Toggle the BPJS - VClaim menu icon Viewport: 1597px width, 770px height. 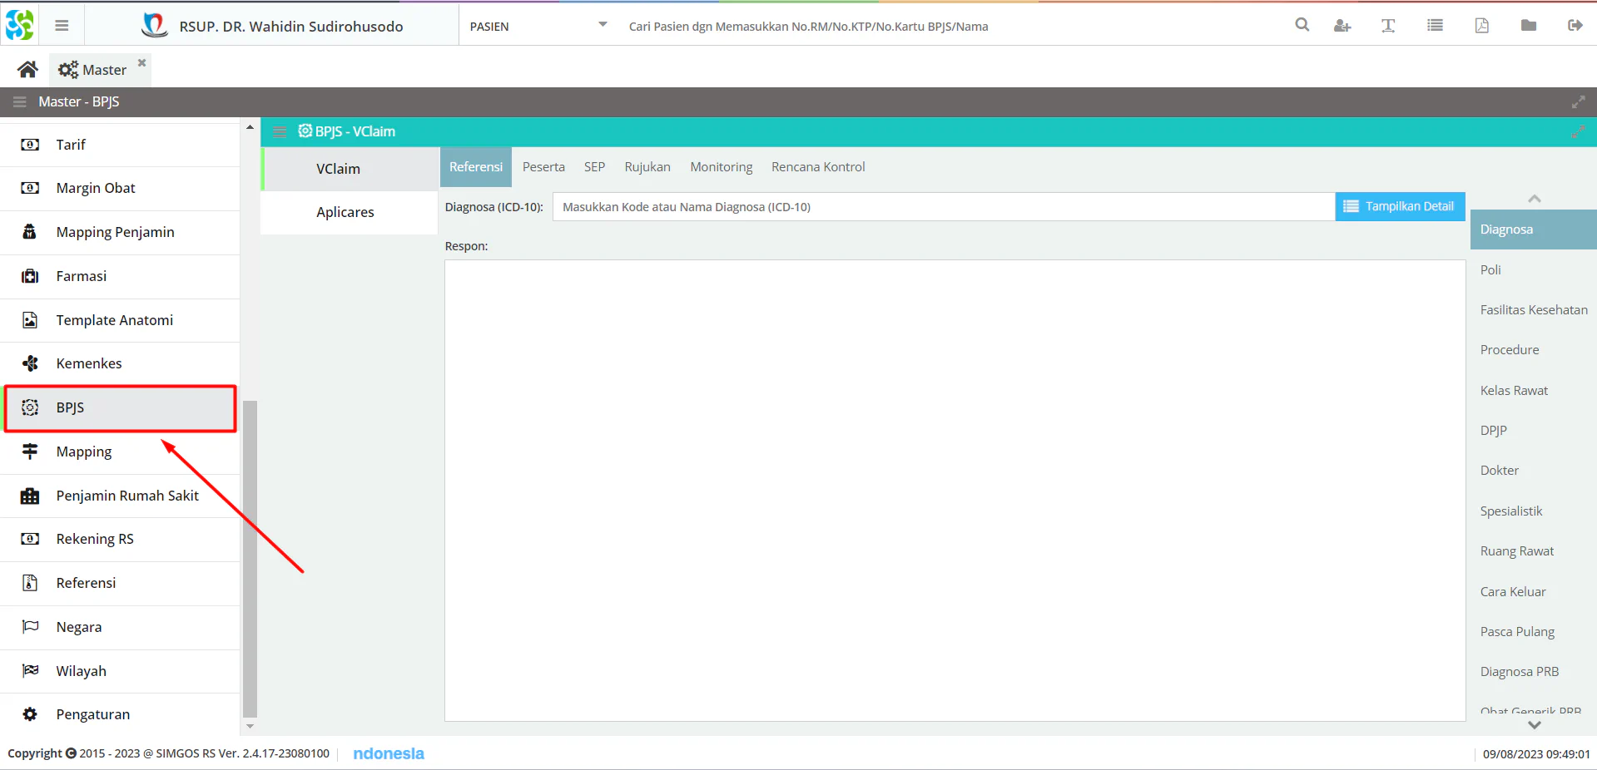click(280, 131)
